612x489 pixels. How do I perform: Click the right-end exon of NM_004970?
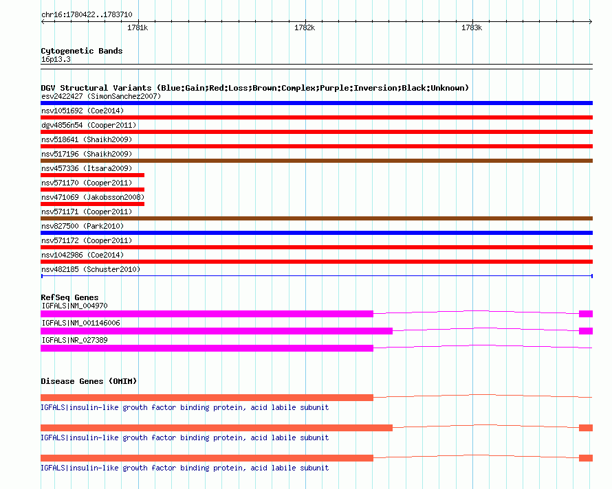(586, 314)
